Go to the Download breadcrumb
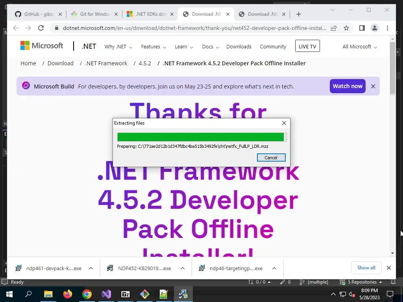403x302 pixels. click(60, 63)
